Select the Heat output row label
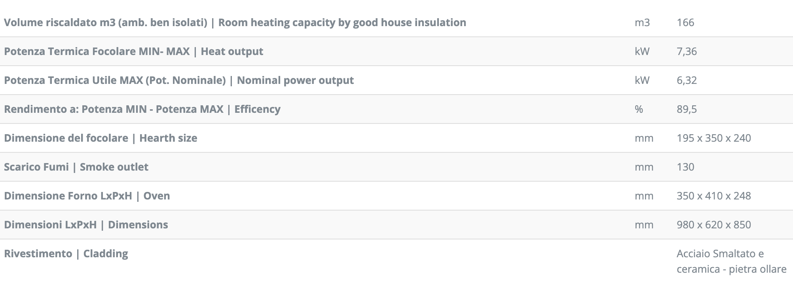 tap(133, 51)
